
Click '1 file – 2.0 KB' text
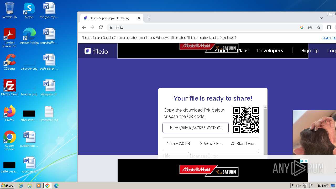click(x=178, y=144)
